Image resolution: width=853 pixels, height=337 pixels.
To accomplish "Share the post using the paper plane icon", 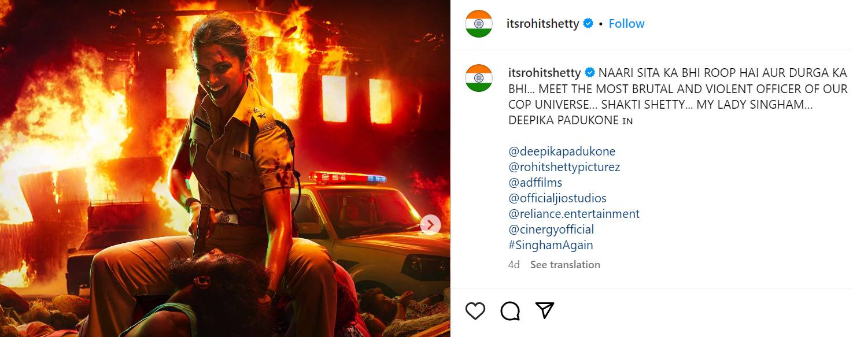I will 545,310.
